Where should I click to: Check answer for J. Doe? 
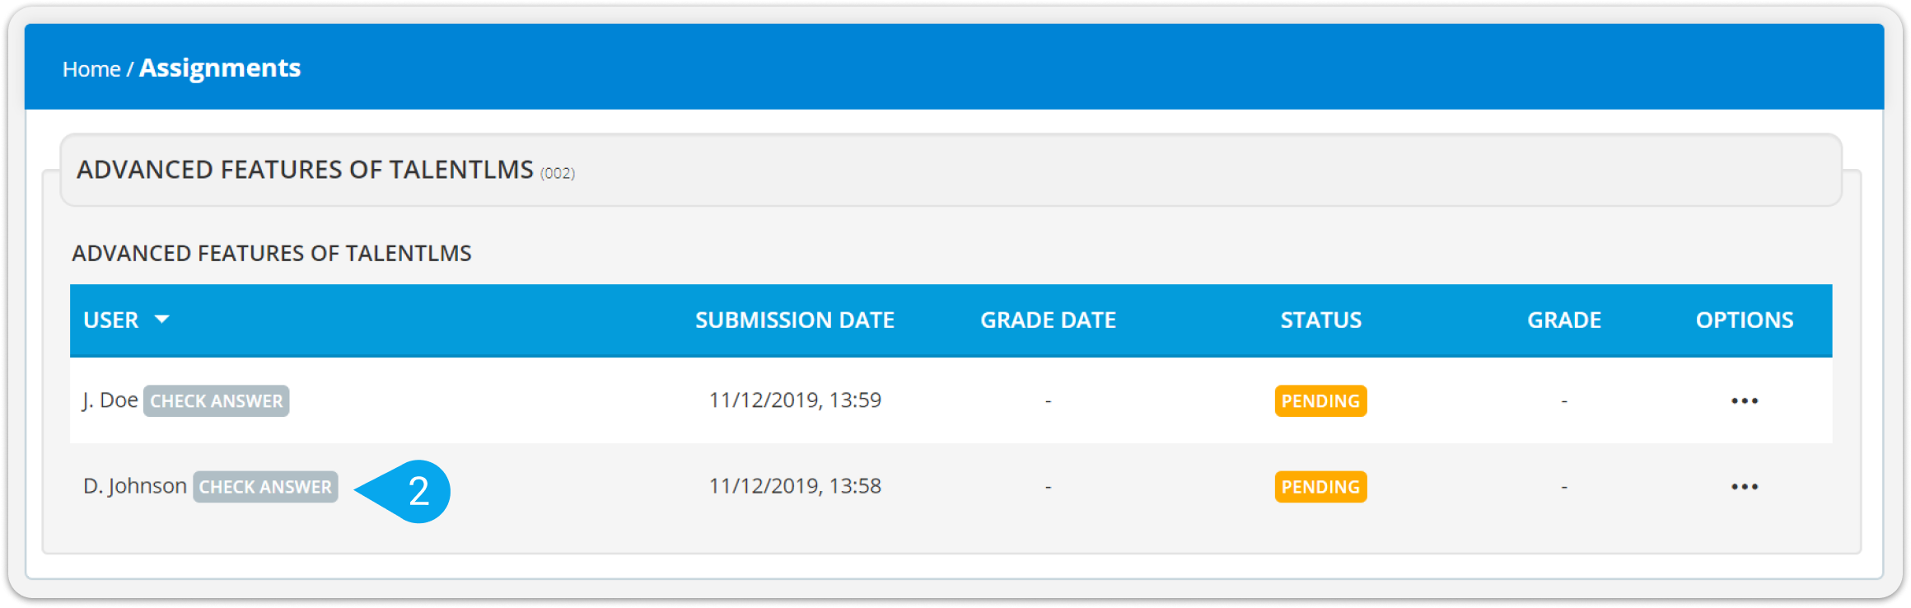(x=216, y=401)
